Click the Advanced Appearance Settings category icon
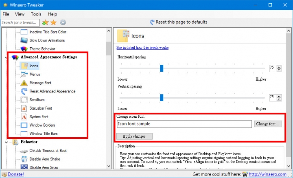293x178 pixels. [15, 57]
